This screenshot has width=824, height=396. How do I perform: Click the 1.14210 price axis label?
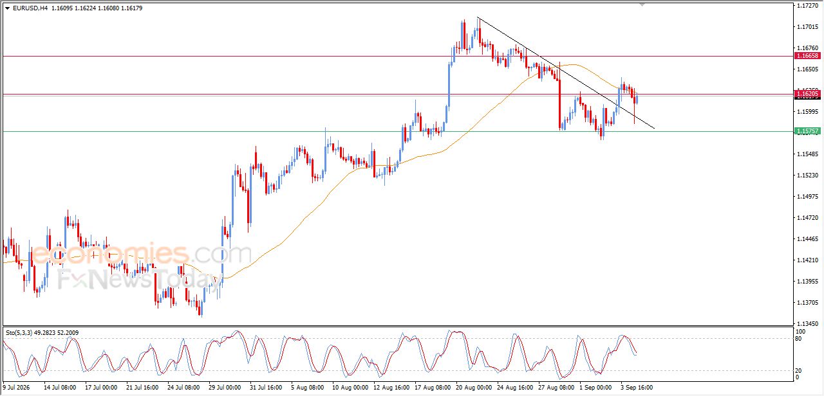[x=807, y=260]
